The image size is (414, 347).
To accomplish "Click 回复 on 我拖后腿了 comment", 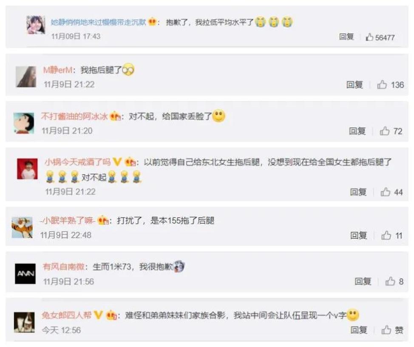I will point(354,85).
